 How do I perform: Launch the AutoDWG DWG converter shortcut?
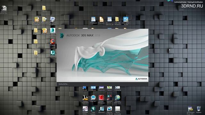[x=110, y=99]
